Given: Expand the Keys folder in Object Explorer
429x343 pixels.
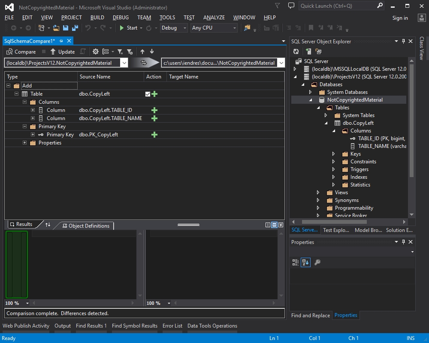Looking at the screenshot, I should click(x=333, y=154).
